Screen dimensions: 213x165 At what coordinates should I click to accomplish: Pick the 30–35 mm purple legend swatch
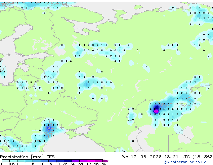coord(75,161)
